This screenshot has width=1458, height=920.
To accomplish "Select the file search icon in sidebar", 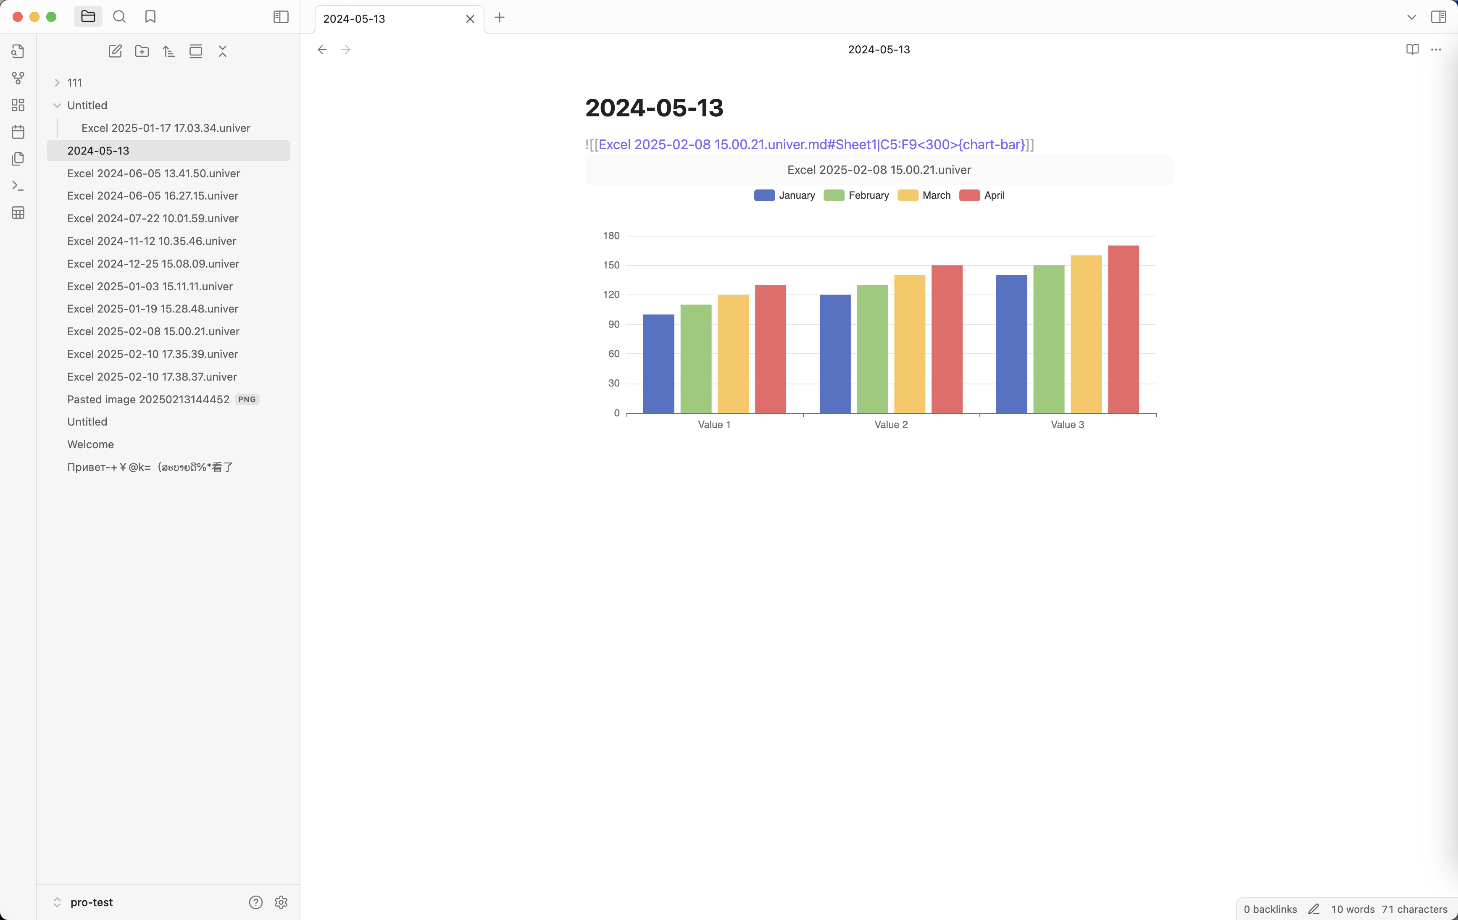I will coord(18,51).
